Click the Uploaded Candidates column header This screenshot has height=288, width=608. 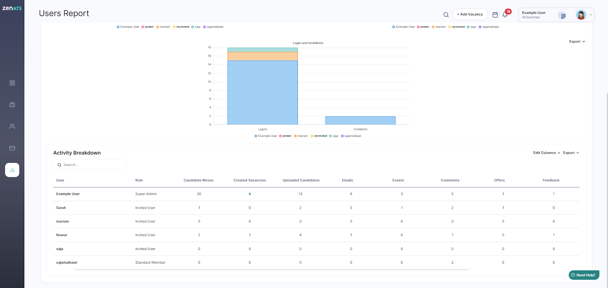301,180
